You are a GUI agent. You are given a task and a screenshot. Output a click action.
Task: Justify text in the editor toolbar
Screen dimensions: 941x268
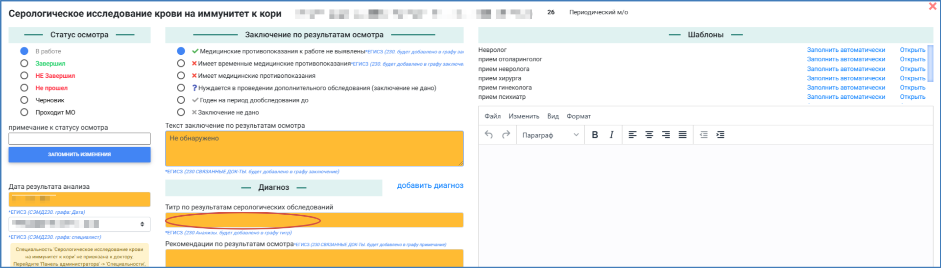click(x=682, y=135)
